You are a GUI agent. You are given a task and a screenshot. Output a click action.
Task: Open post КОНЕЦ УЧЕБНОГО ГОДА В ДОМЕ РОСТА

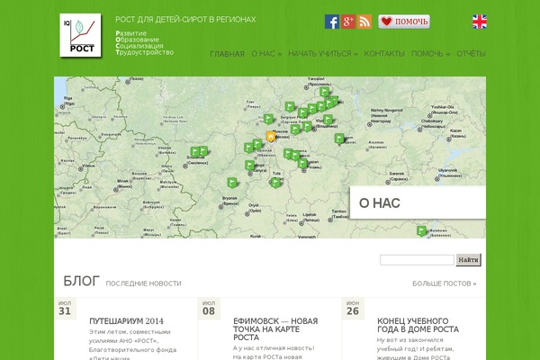tap(418, 325)
